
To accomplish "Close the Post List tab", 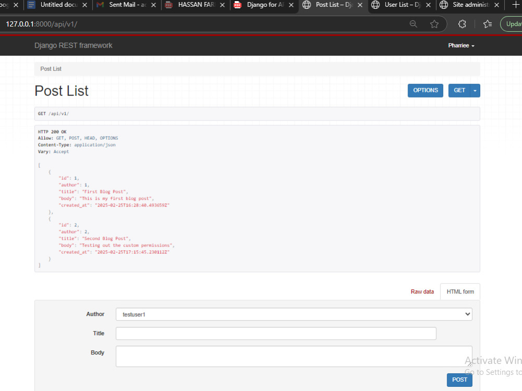I will pos(360,5).
